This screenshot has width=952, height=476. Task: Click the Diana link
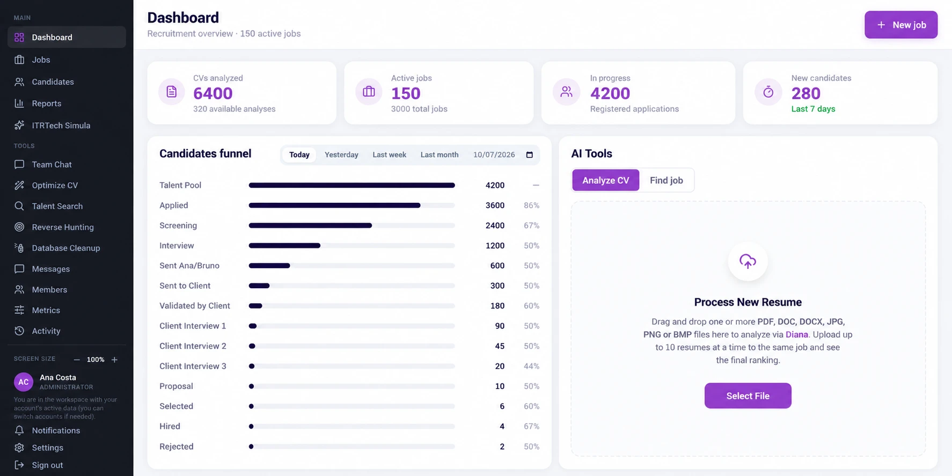coord(796,334)
